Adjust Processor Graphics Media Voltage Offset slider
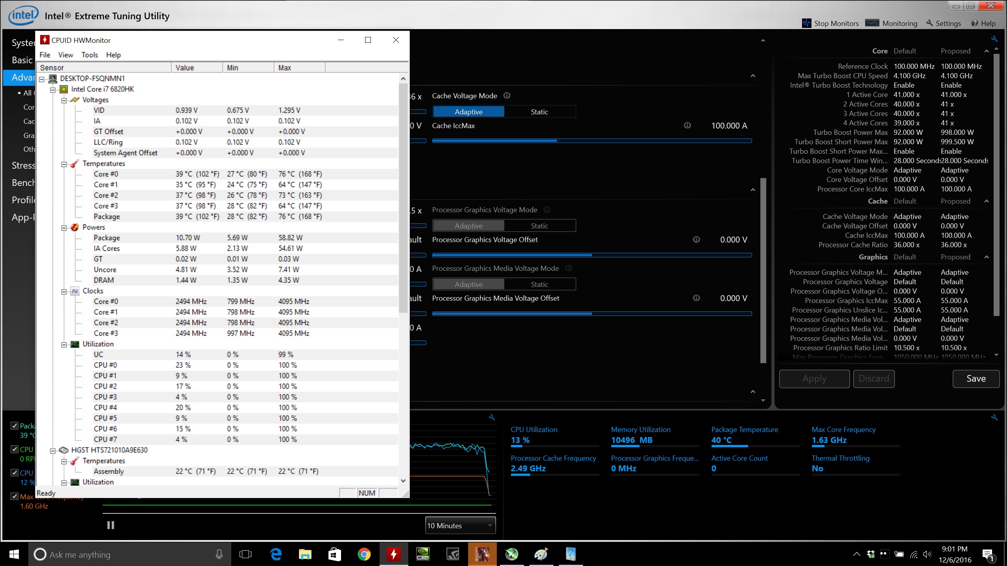The height and width of the screenshot is (566, 1007). 592,313
